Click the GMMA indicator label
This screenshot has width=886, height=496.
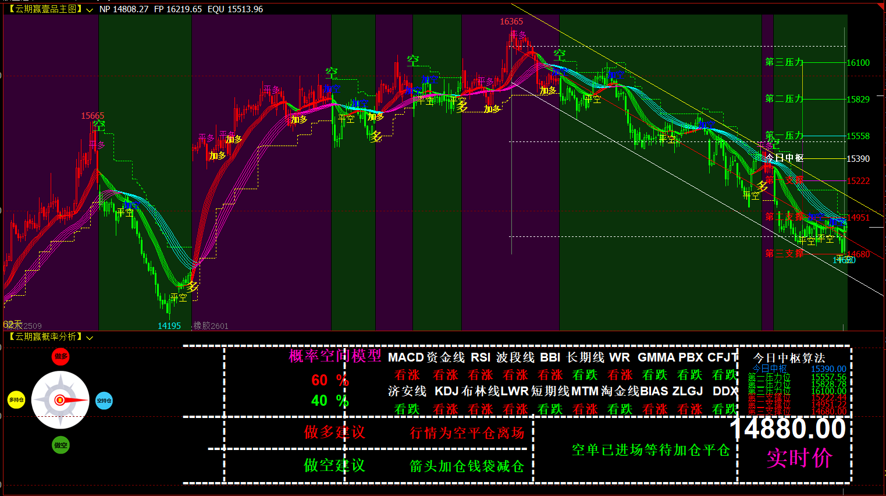pos(656,357)
